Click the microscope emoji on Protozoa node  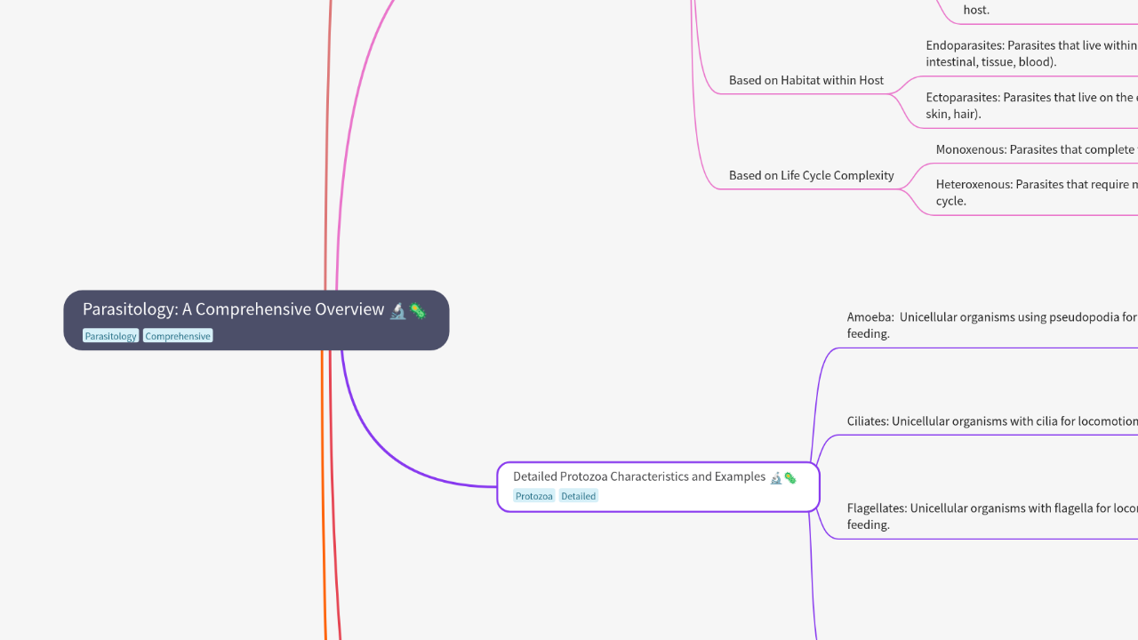pos(775,477)
